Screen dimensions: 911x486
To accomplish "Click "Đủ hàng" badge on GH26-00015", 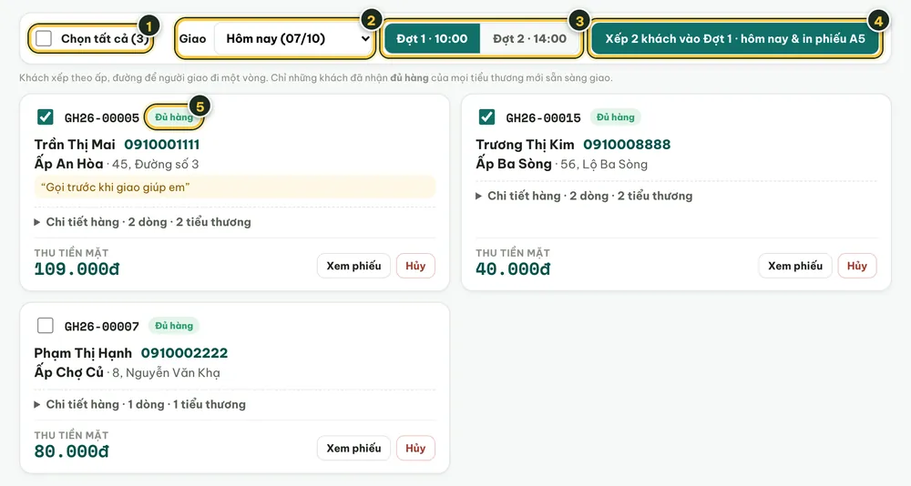I will (615, 117).
